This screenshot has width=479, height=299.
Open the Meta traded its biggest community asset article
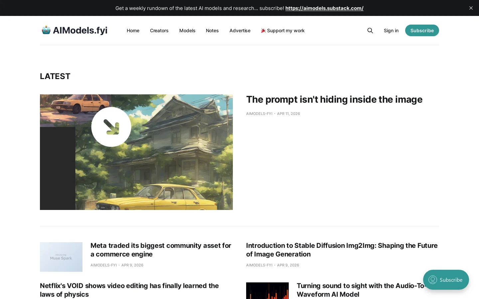coord(161,250)
